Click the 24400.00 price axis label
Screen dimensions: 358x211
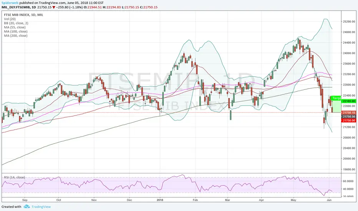coord(349,43)
